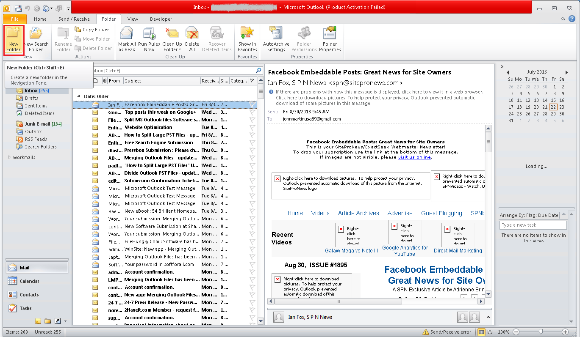Go to previous month in calendar

coord(508,72)
